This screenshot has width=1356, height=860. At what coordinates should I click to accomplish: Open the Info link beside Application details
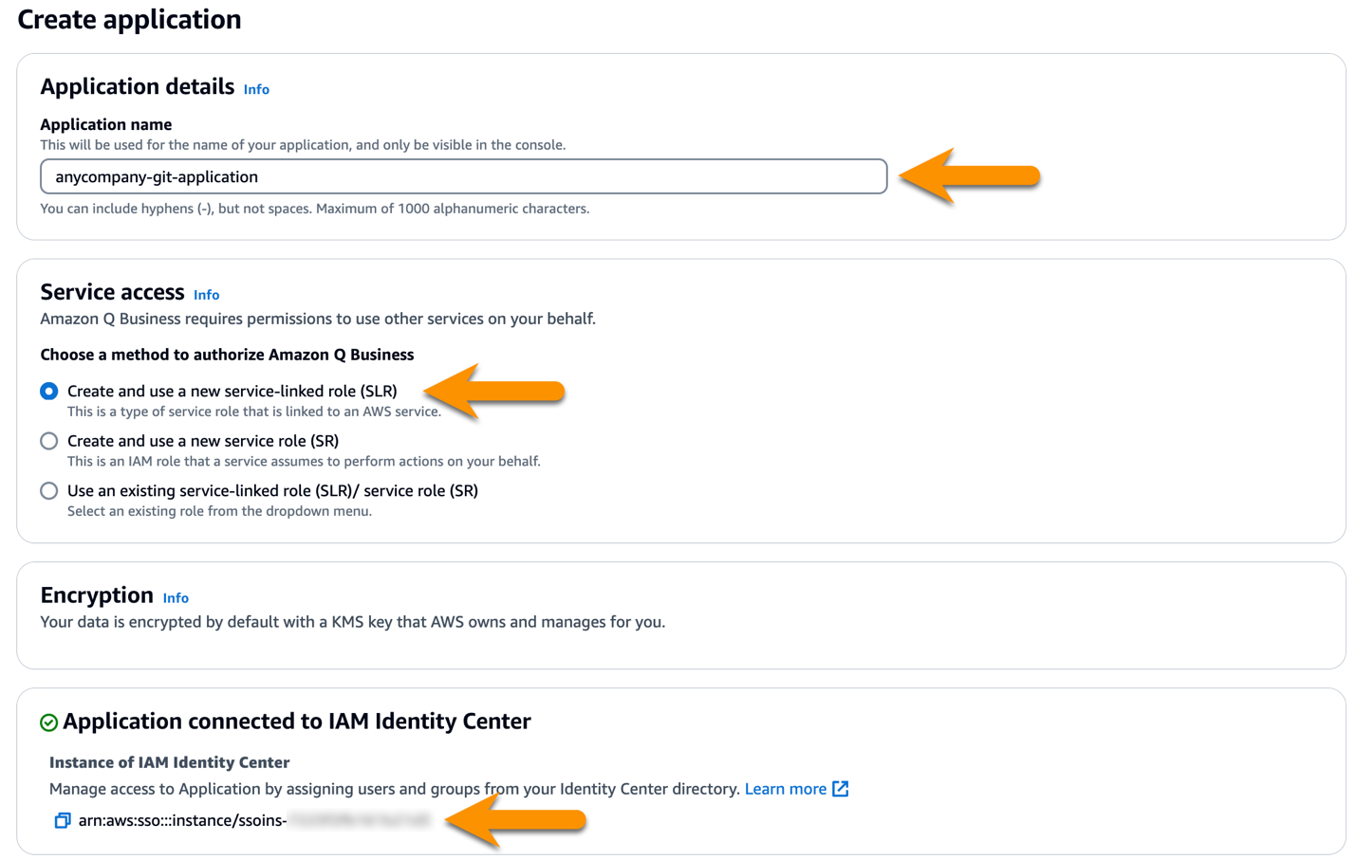[256, 89]
